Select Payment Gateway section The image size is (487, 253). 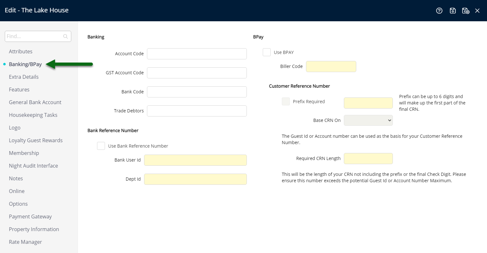click(30, 216)
